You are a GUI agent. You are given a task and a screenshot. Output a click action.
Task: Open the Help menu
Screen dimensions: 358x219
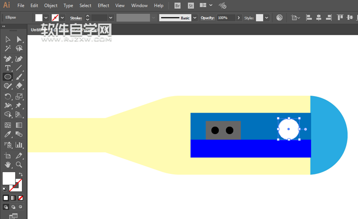click(x=159, y=6)
